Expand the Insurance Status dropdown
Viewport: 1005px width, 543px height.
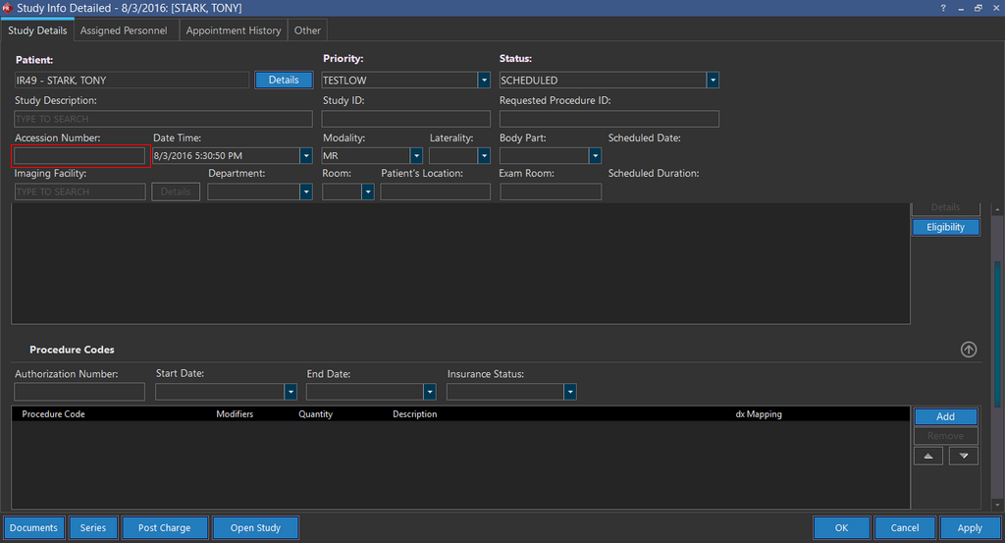[570, 392]
